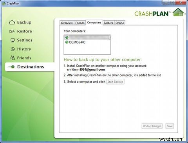Click the monitor icon beside Settings

pos(13,40)
